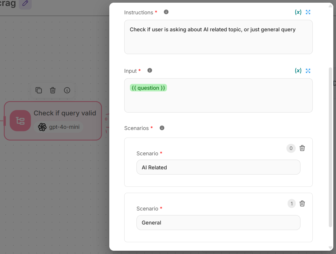
Task: Click the pencil edit icon beside the title
Action: [x=25, y=3]
